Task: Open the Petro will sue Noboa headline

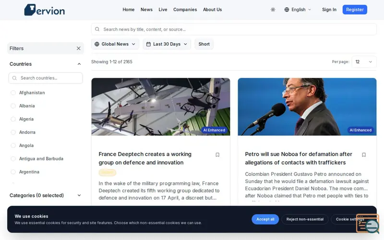Action: (x=299, y=158)
